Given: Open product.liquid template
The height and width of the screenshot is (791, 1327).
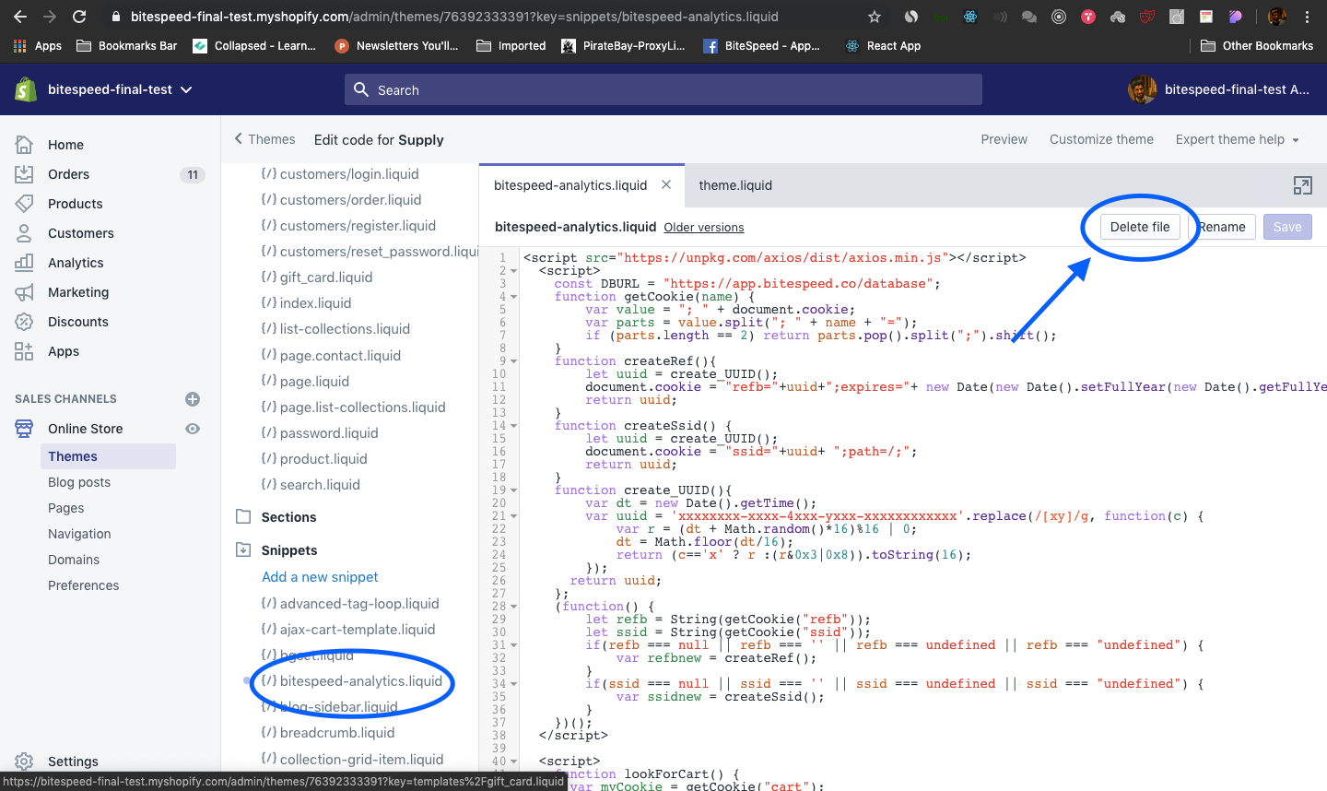Looking at the screenshot, I should 323,459.
